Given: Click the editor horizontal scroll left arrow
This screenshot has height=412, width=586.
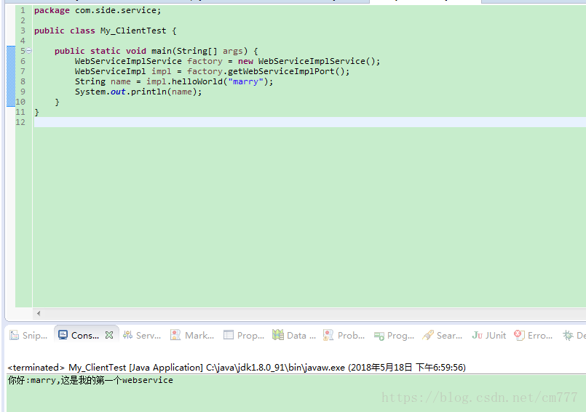Looking at the screenshot, I should coord(39,313).
